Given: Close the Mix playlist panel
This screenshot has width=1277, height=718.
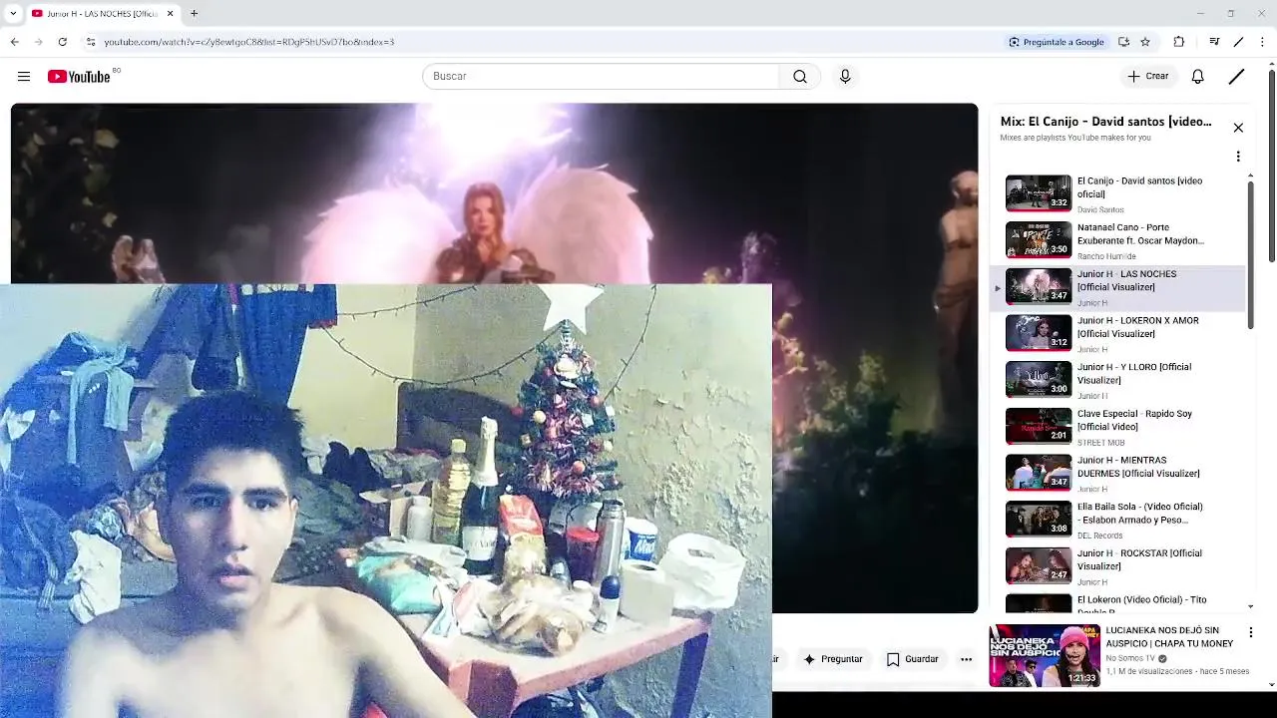Looking at the screenshot, I should click(1238, 128).
